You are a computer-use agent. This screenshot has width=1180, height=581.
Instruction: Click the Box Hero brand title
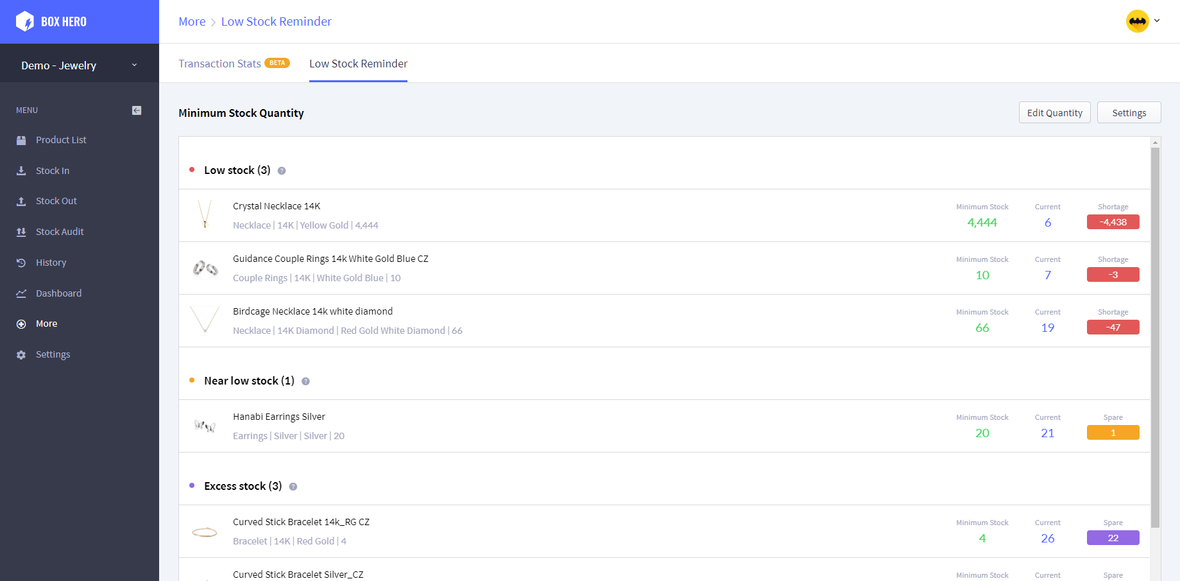[x=64, y=22]
